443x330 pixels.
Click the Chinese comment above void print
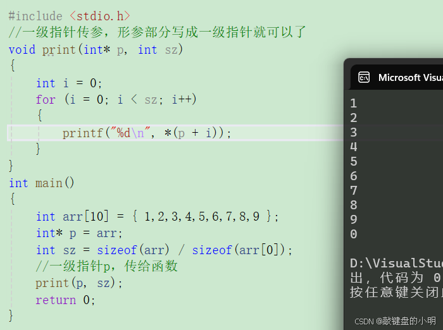(158, 32)
